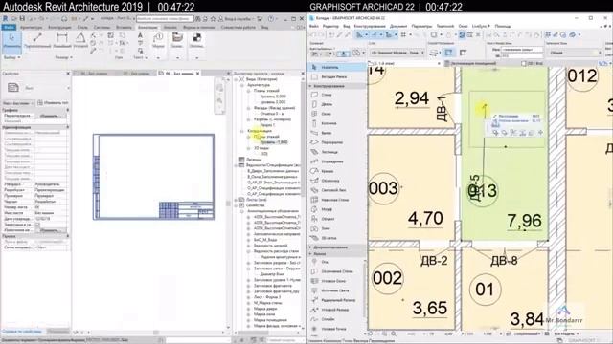Open the Выбор dropdown under Revit Modify
Viewport: 613px width, 344px height.
[11, 57]
